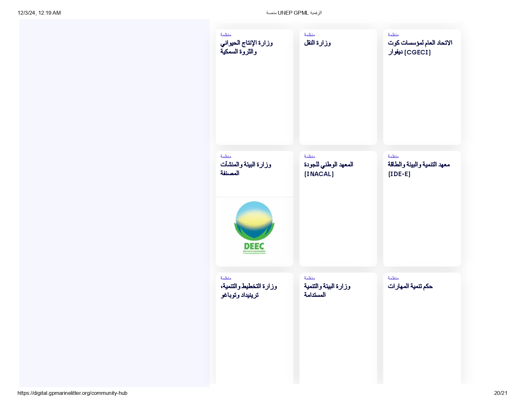
Task: Click منظمة tag above وزارة التخطيط والتنمية
Action: tap(226, 278)
